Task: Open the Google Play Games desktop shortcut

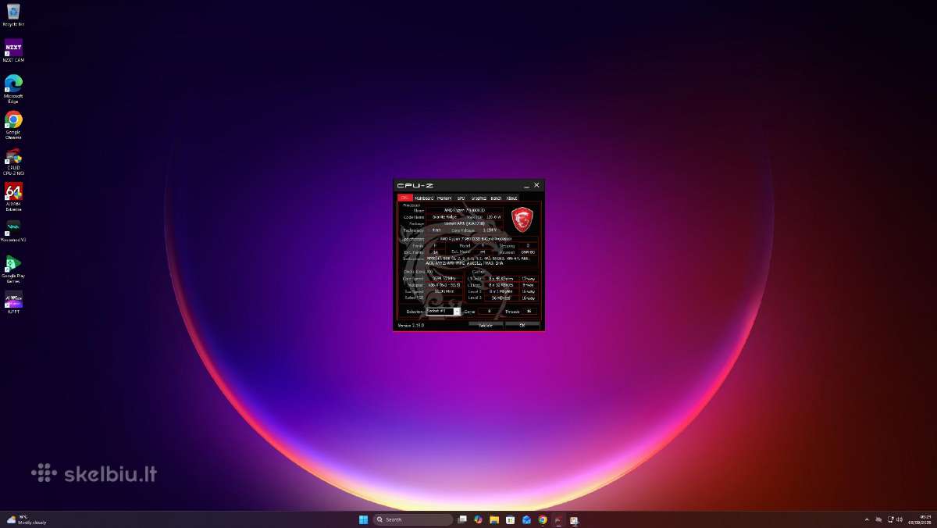Action: point(13,268)
